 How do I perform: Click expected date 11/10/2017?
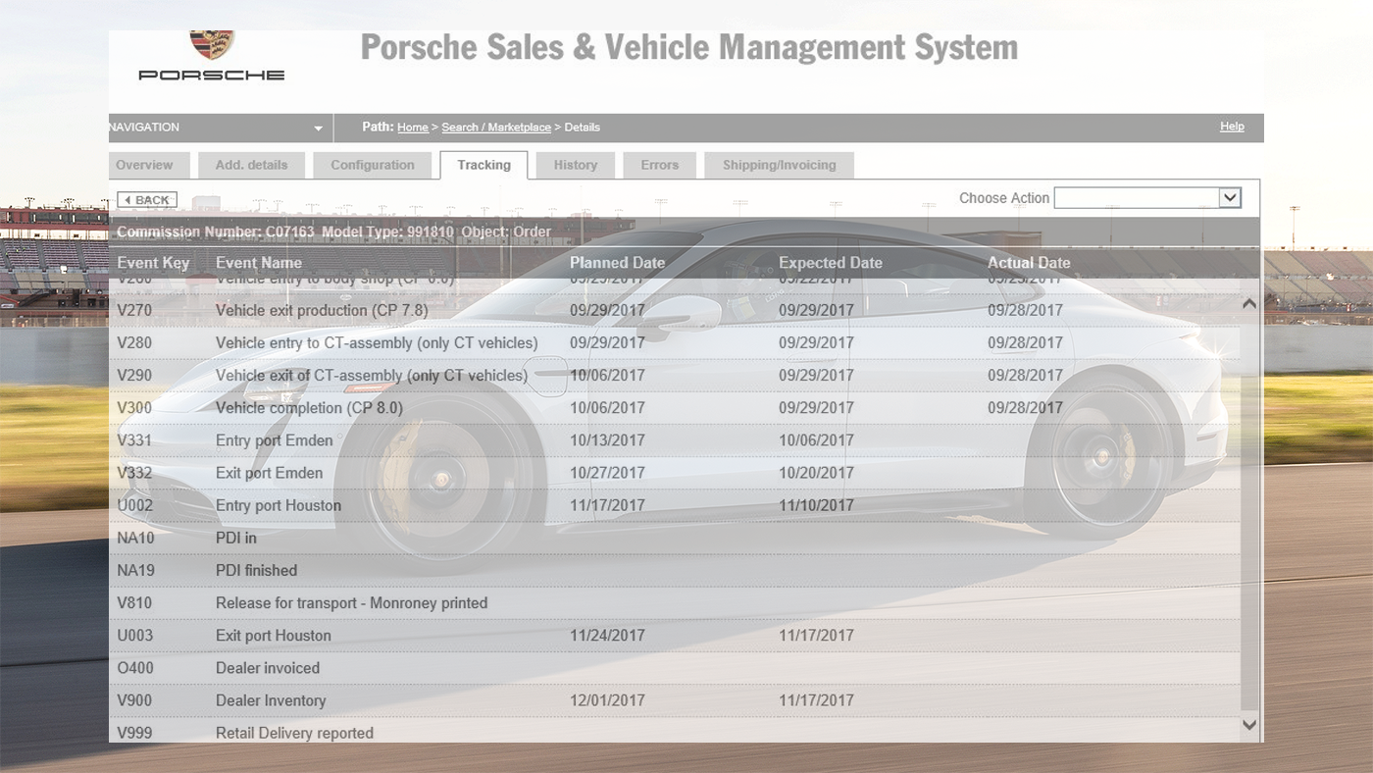[x=817, y=505]
